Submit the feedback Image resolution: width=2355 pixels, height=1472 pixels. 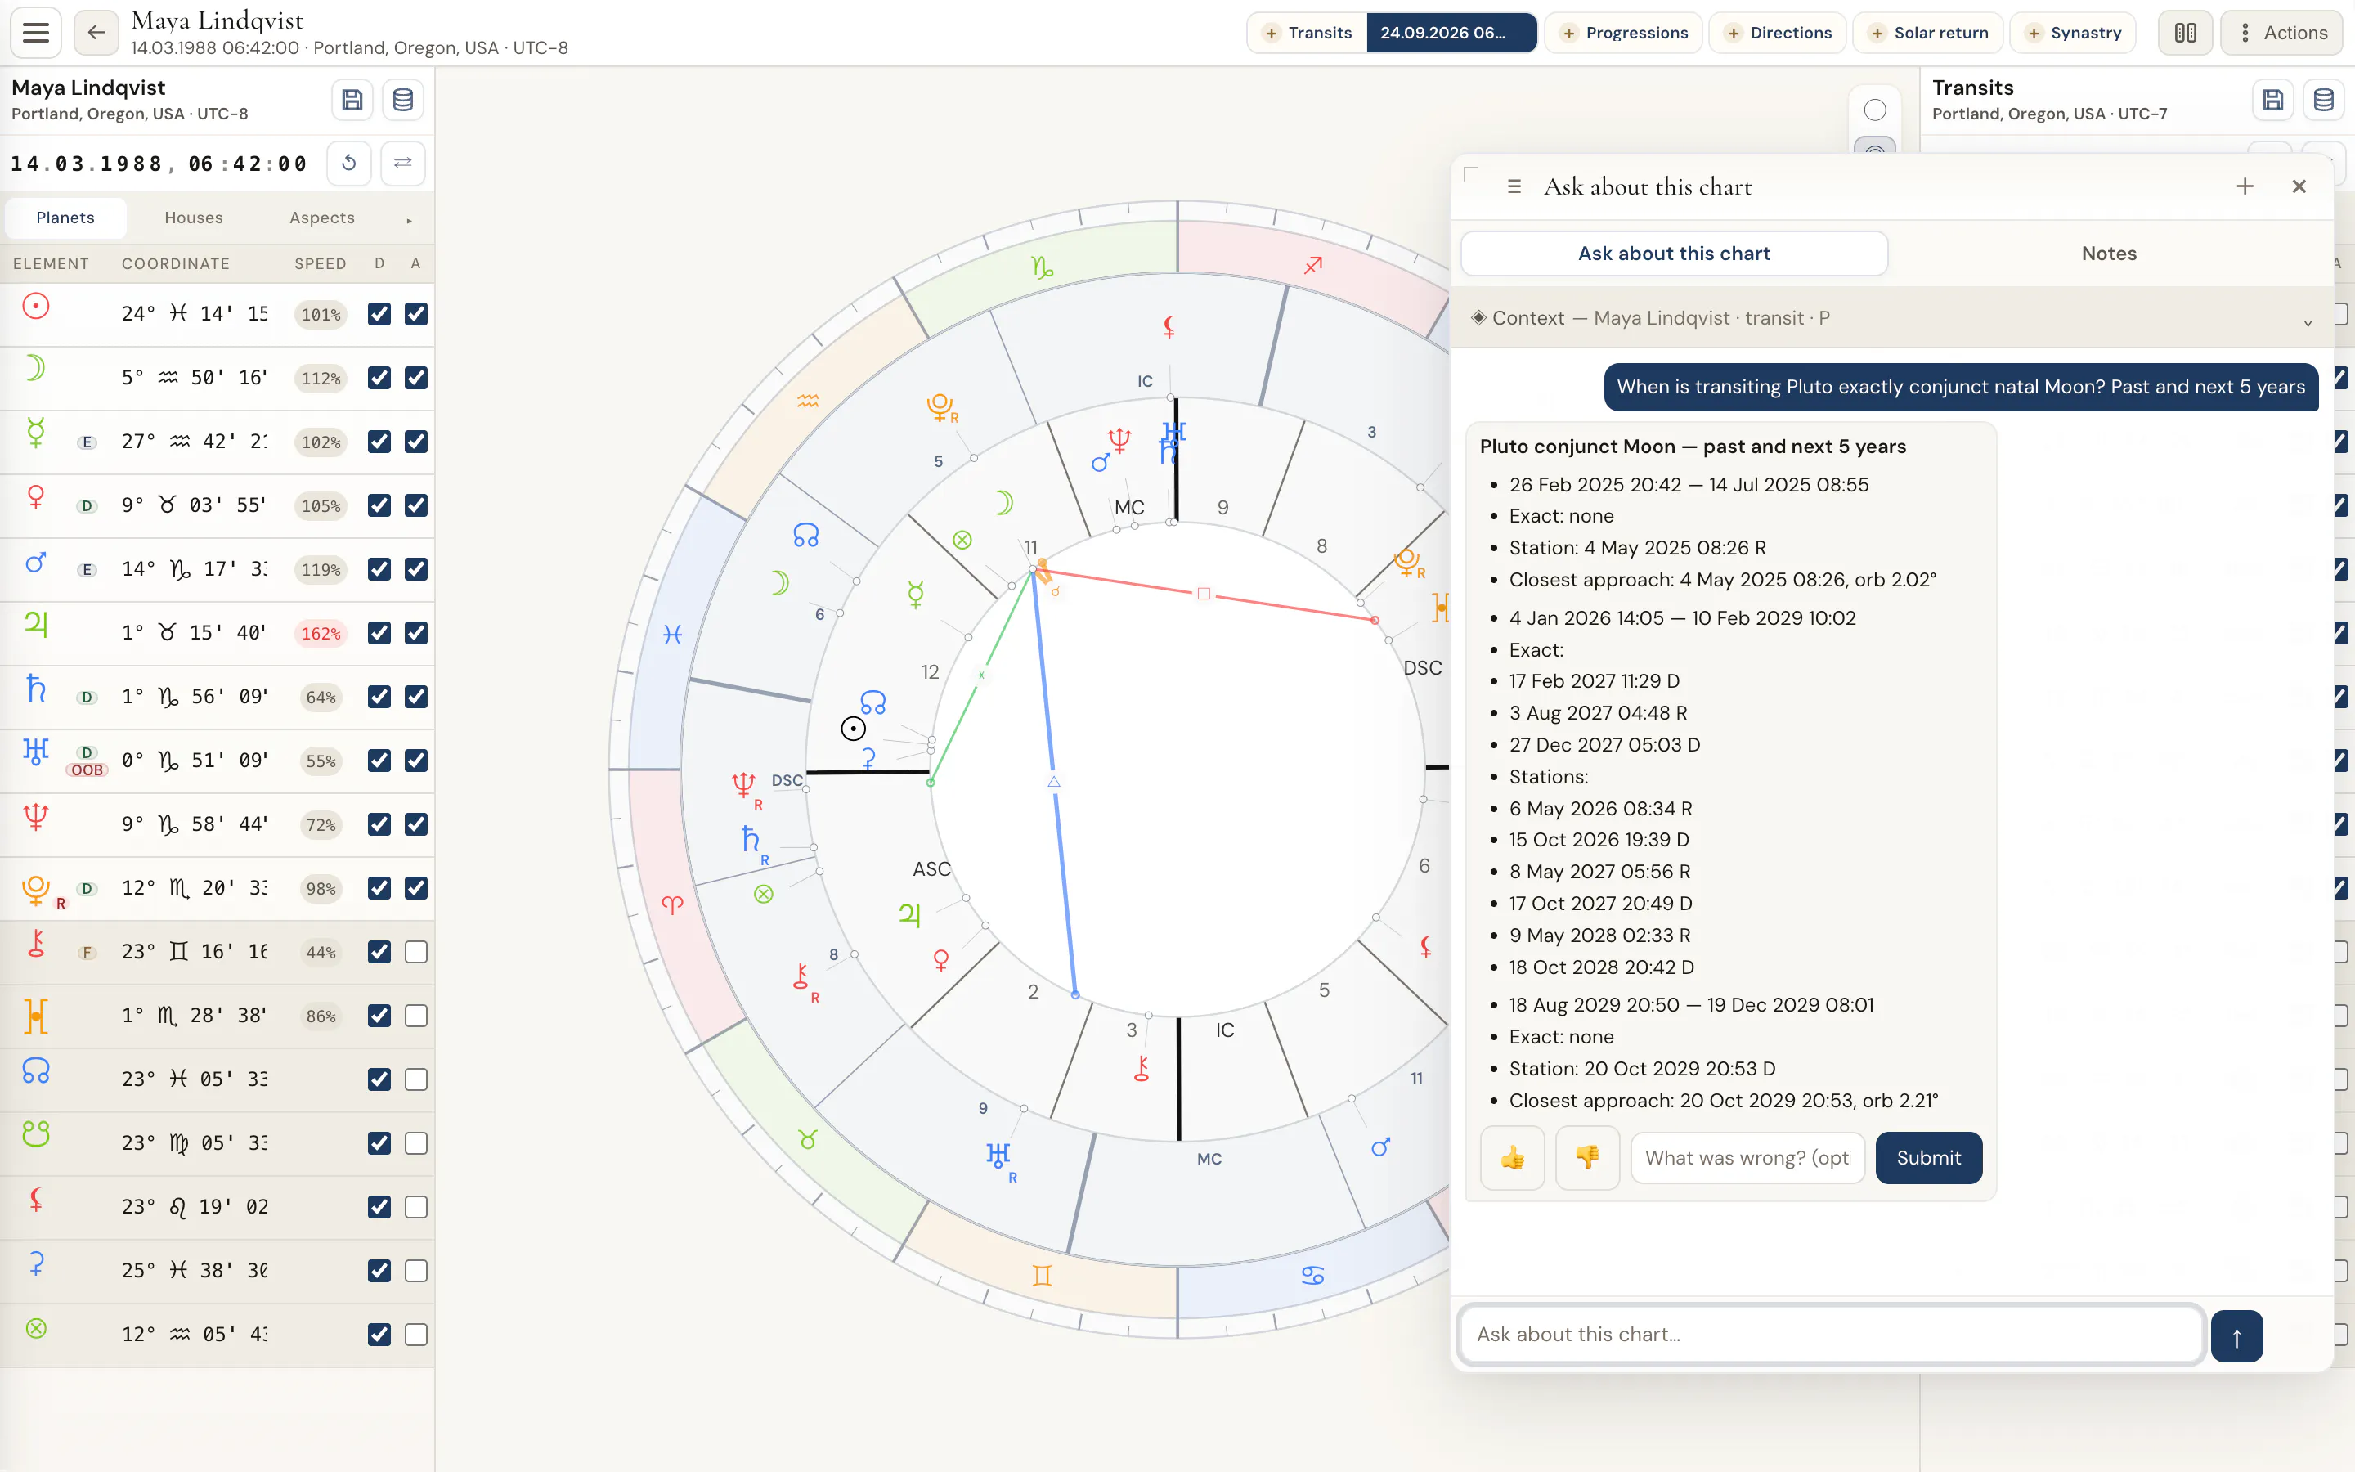(x=1928, y=1157)
